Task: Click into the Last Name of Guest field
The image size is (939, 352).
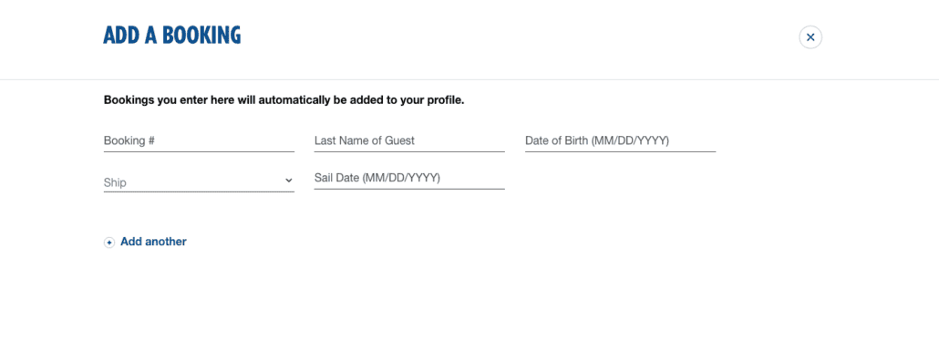Action: [x=409, y=141]
